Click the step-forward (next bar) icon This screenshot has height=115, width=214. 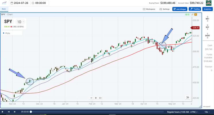tap(15, 112)
